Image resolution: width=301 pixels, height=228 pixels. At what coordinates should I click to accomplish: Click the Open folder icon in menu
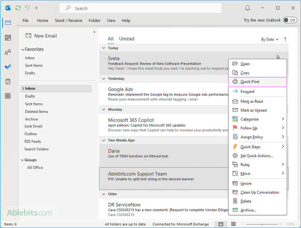click(235, 64)
